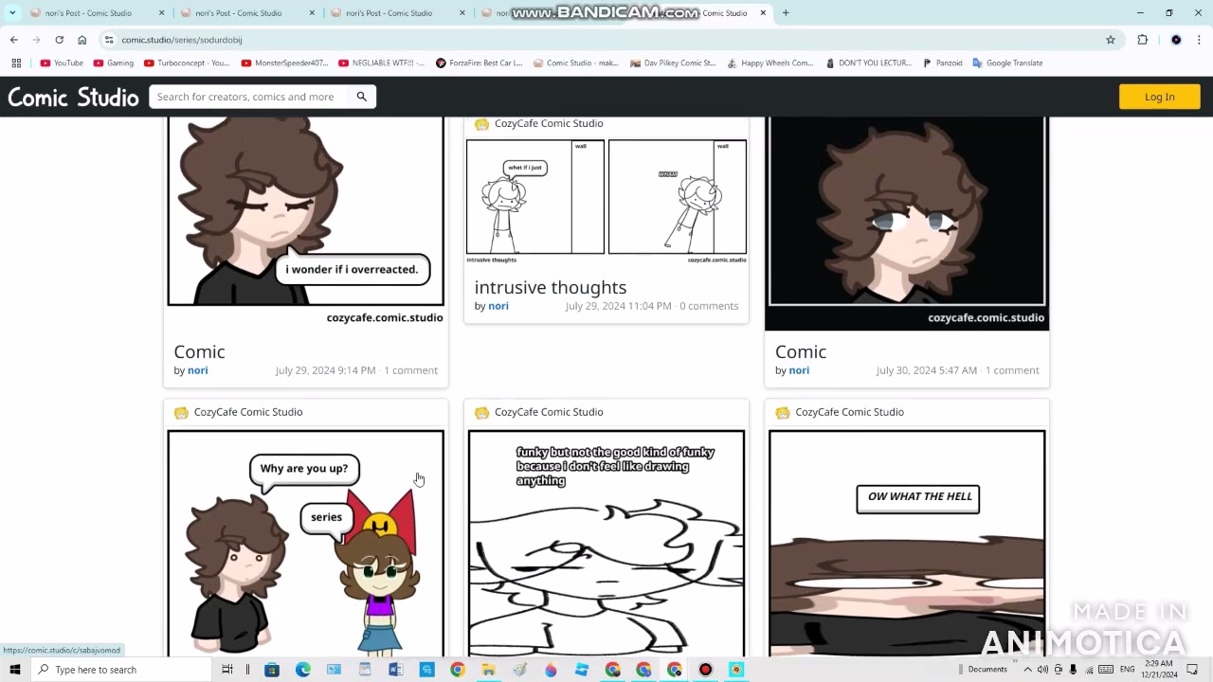Open the Turboconcept bookmark

click(187, 63)
